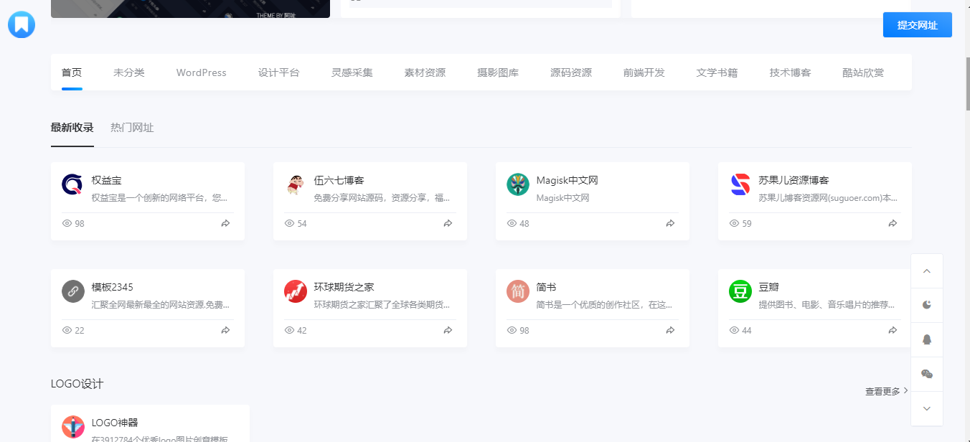Open the 模板2345 title link
Viewport: 970px width, 442px height.
click(x=113, y=287)
